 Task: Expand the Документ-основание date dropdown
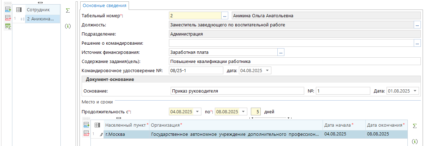[x=415, y=91]
